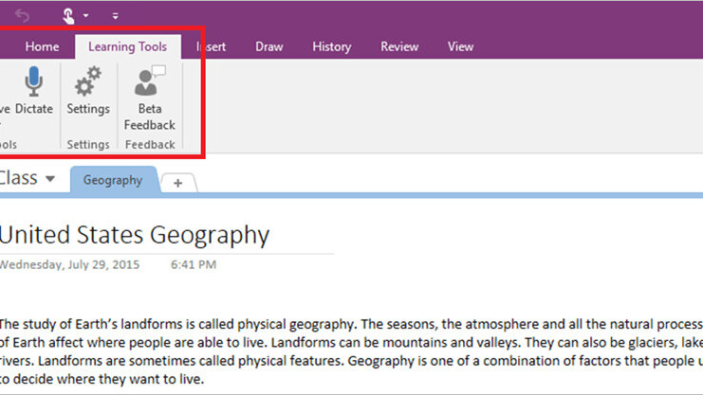The image size is (703, 395).
Task: Expand the Class notebook dropdown
Action: (x=49, y=179)
